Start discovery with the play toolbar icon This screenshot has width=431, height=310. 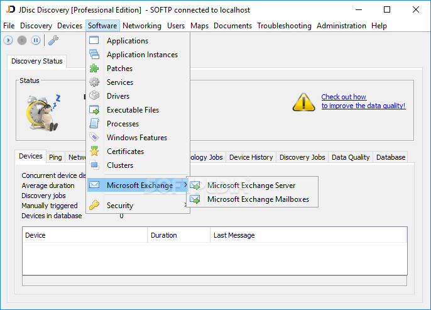click(x=8, y=40)
